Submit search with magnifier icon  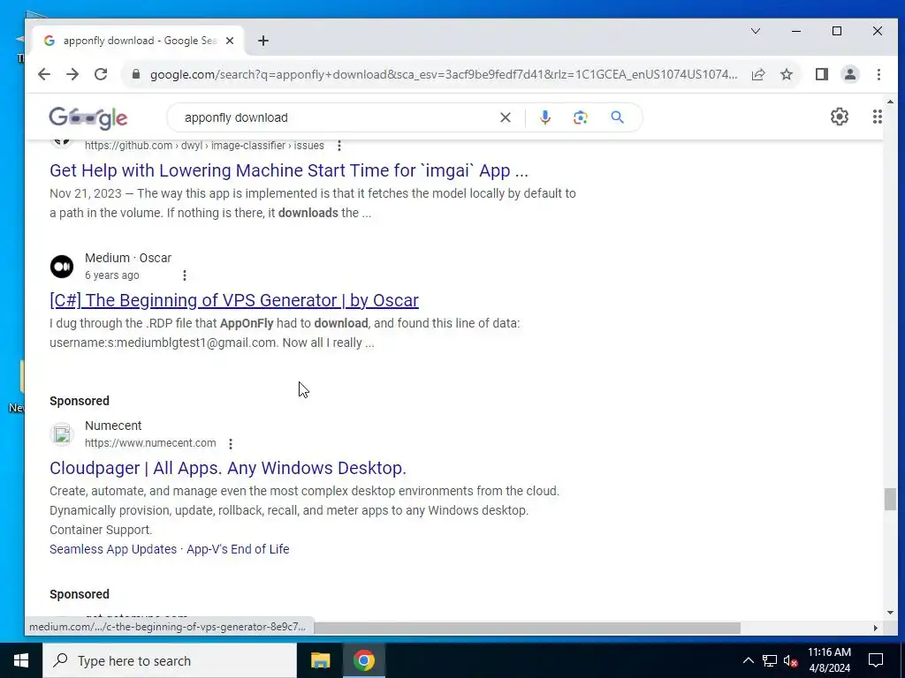(618, 117)
